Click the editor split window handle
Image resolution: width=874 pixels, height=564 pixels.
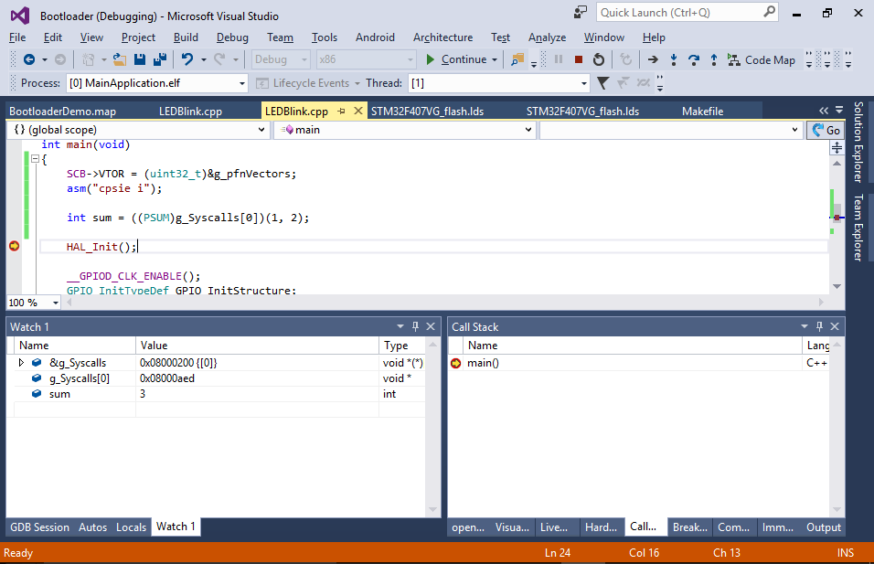tap(837, 148)
